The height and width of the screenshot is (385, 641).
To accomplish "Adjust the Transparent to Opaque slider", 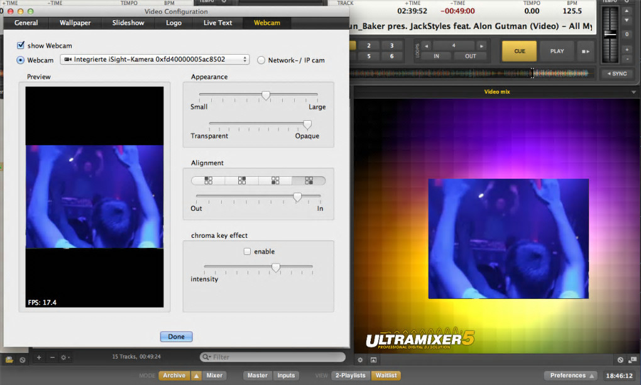I will pyautogui.click(x=307, y=125).
